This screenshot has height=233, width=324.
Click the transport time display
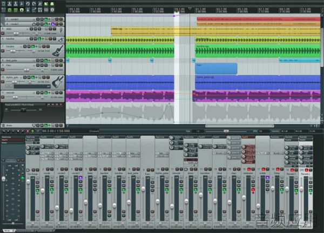point(56,131)
